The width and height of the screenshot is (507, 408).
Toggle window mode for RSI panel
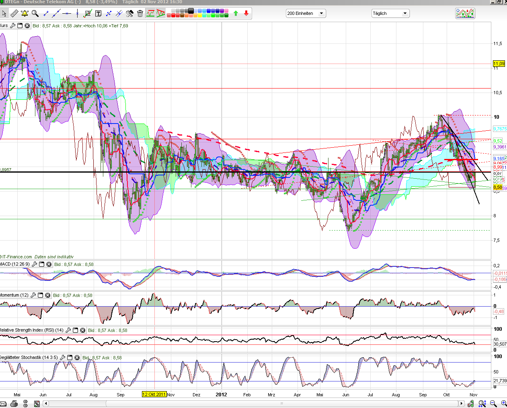click(x=75, y=330)
